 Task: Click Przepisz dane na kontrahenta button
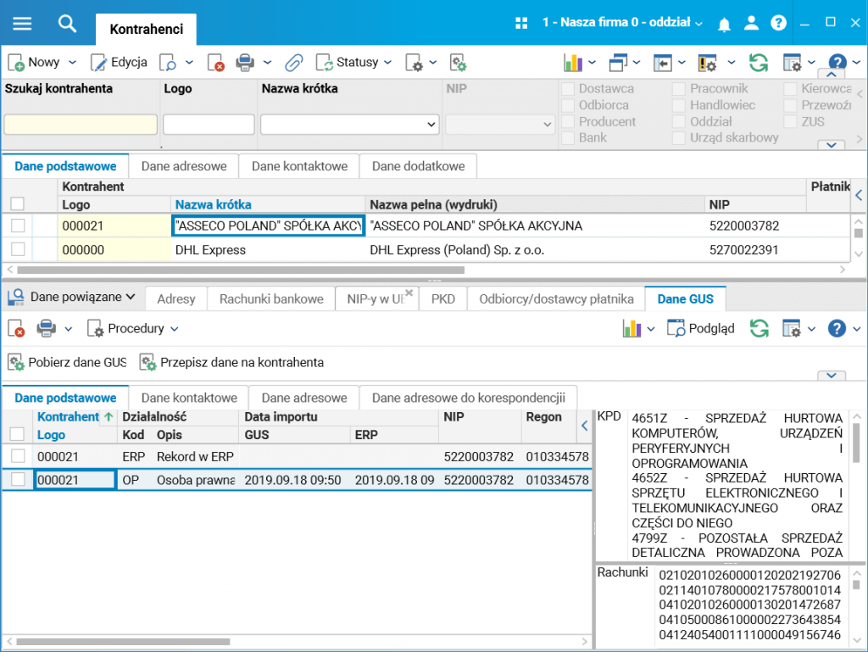click(231, 362)
